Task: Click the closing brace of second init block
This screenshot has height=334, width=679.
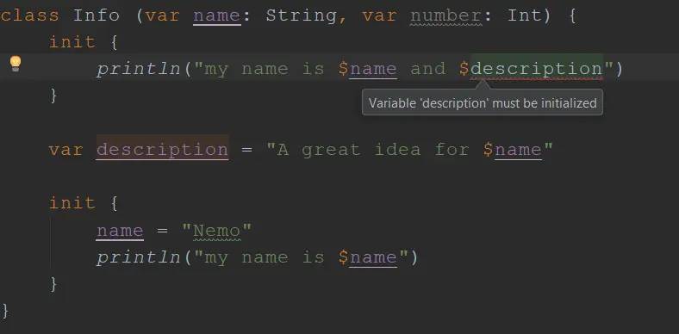Action: click(53, 284)
